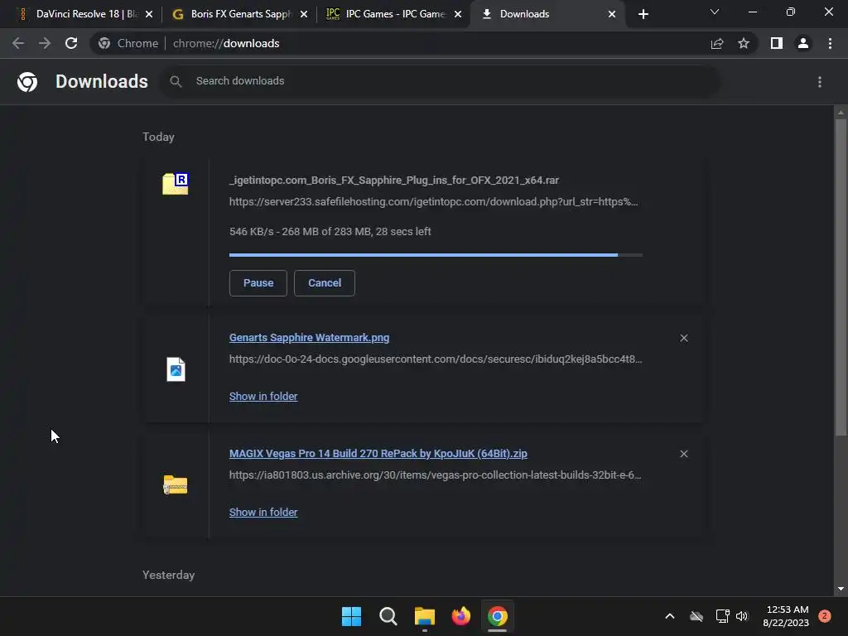Open a new browser tab
Image resolution: width=848 pixels, height=636 pixels.
[643, 14]
